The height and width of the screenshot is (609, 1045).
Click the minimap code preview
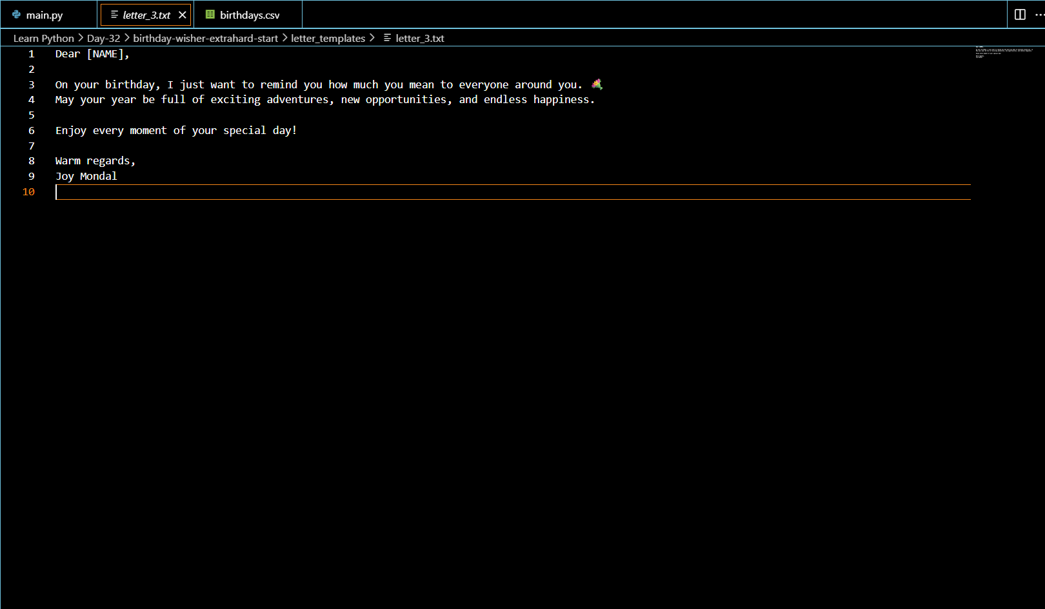pos(1003,52)
